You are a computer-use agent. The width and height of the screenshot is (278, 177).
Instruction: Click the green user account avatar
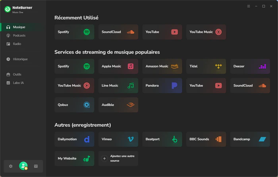(23, 166)
